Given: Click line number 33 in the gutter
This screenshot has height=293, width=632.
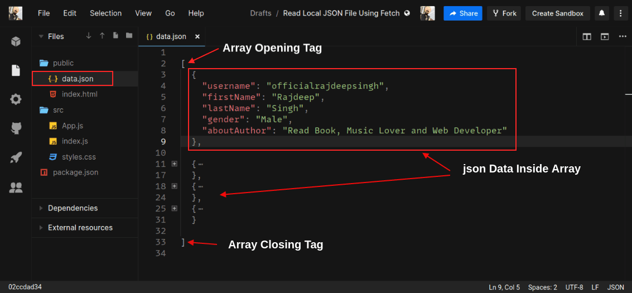Looking at the screenshot, I should (x=160, y=242).
